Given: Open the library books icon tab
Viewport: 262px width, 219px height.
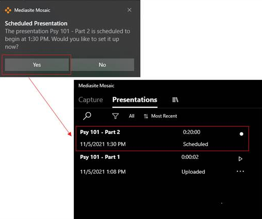Looking at the screenshot, I should 175,100.
